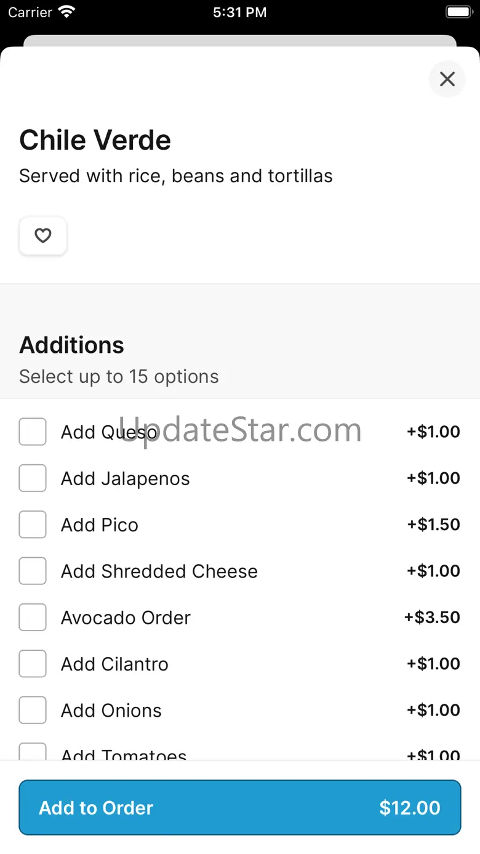Check the Avocado Order box
The width and height of the screenshot is (480, 854).
pyautogui.click(x=33, y=618)
